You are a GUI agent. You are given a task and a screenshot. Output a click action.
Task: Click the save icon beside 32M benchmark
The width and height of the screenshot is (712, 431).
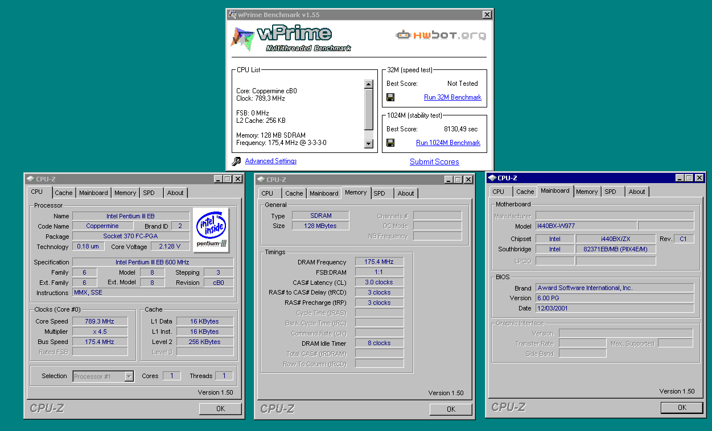pyautogui.click(x=390, y=97)
